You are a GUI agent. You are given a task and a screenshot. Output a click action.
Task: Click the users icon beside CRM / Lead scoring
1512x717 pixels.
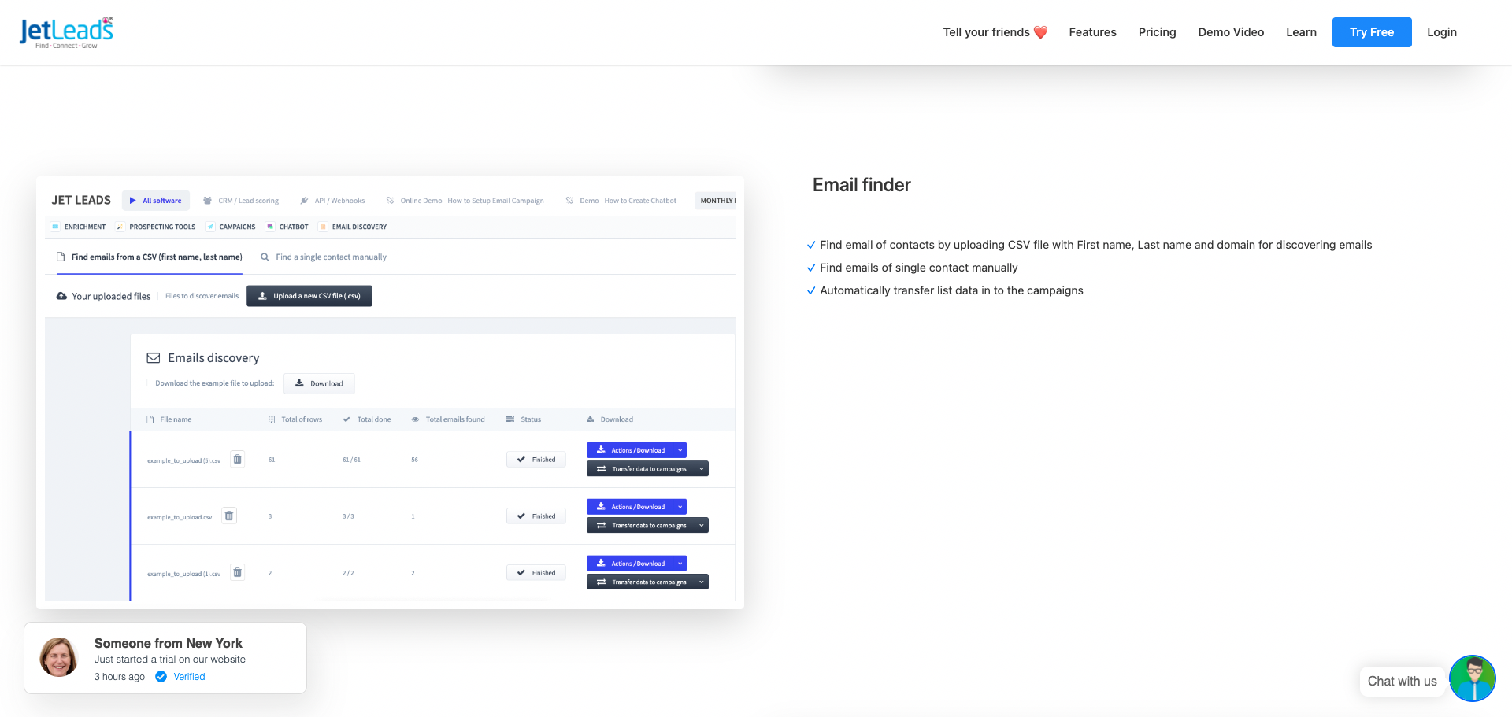(207, 201)
